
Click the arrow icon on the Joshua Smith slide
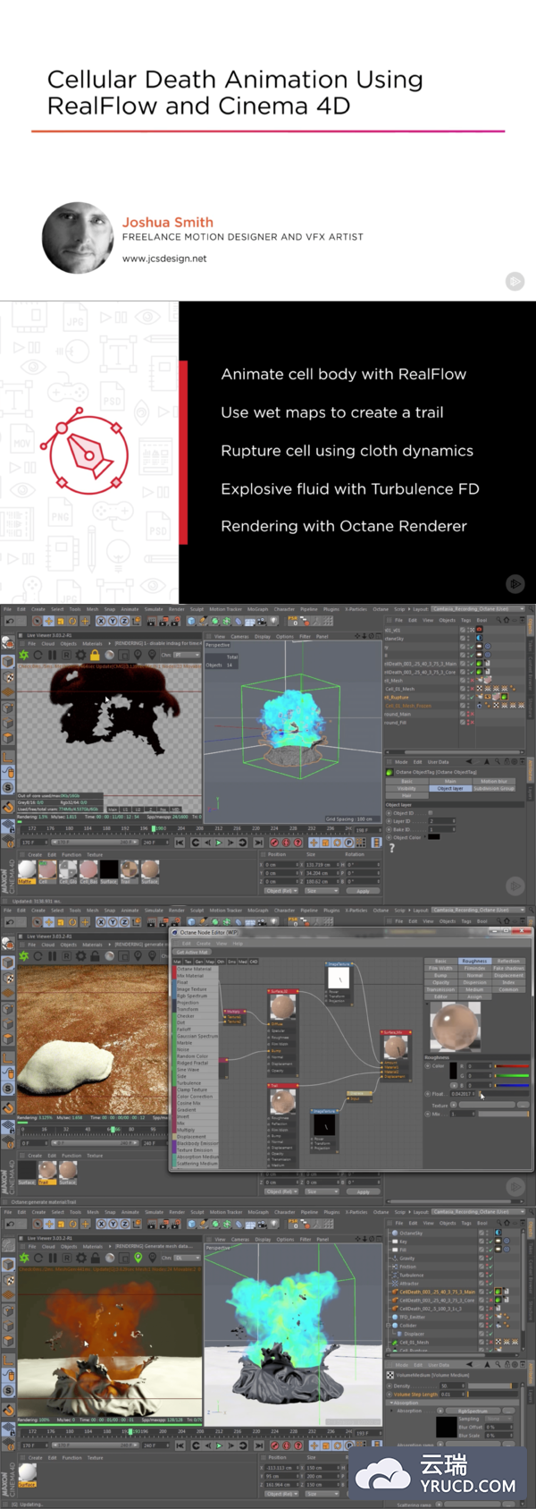point(515,282)
